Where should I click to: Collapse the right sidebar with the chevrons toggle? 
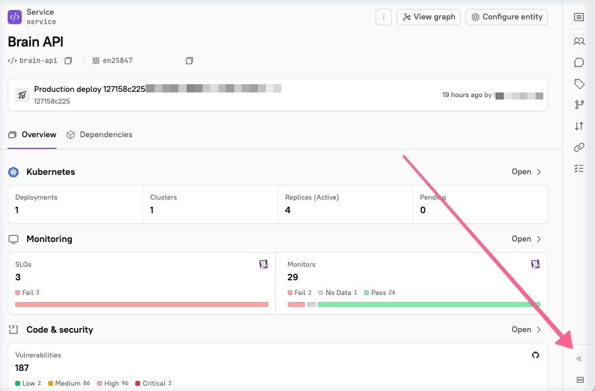[579, 358]
